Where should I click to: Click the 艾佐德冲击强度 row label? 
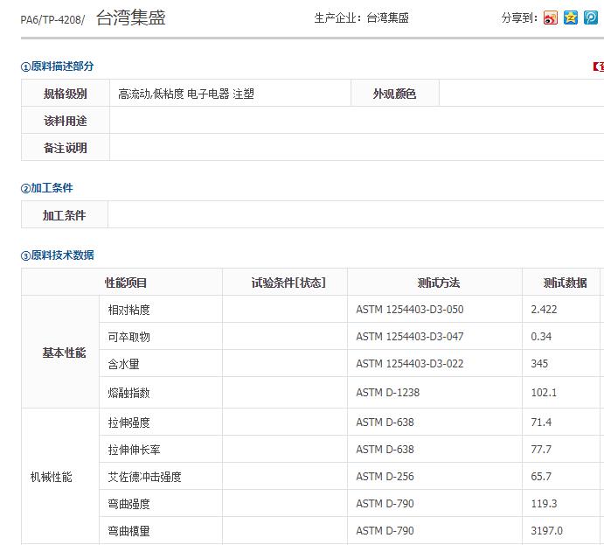[144, 477]
